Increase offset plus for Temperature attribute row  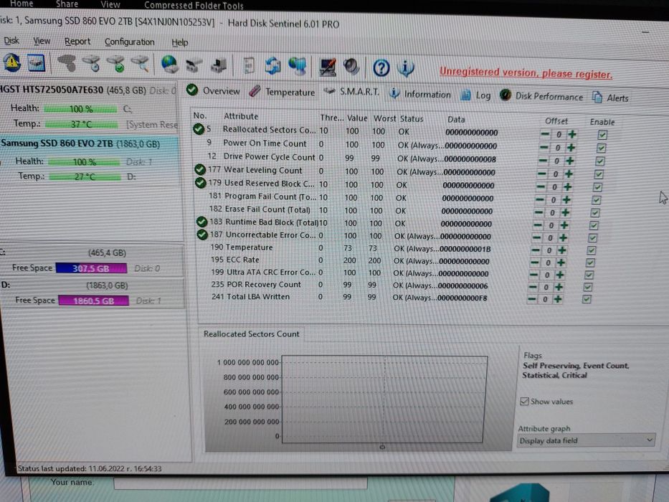tap(562, 250)
